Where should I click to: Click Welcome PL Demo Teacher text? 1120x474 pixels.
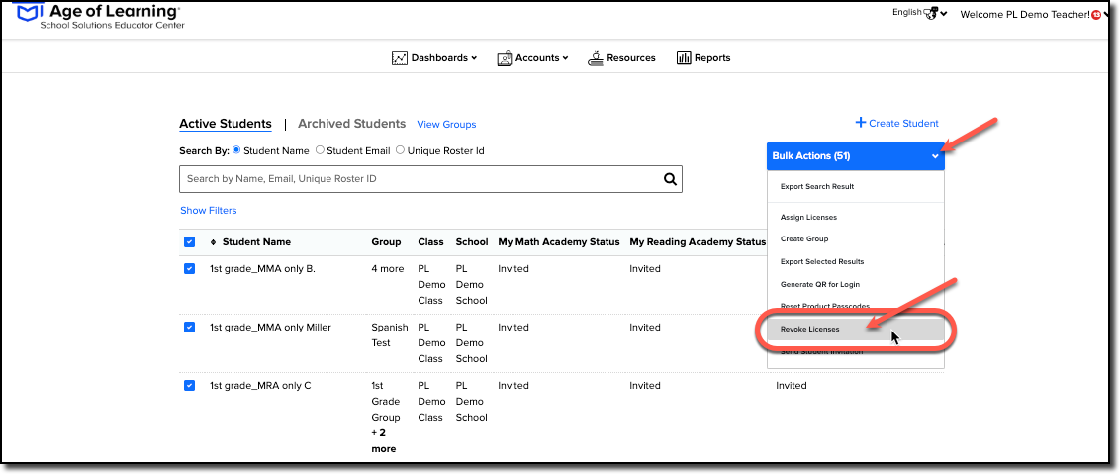point(1025,14)
